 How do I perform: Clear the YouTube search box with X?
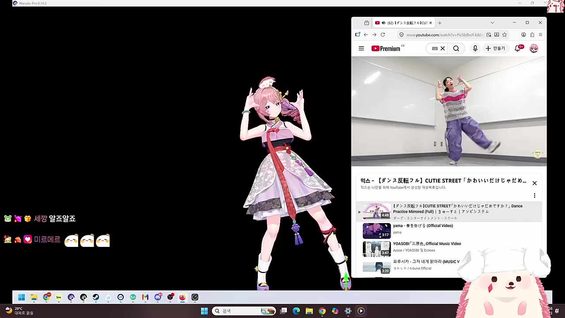tap(443, 49)
